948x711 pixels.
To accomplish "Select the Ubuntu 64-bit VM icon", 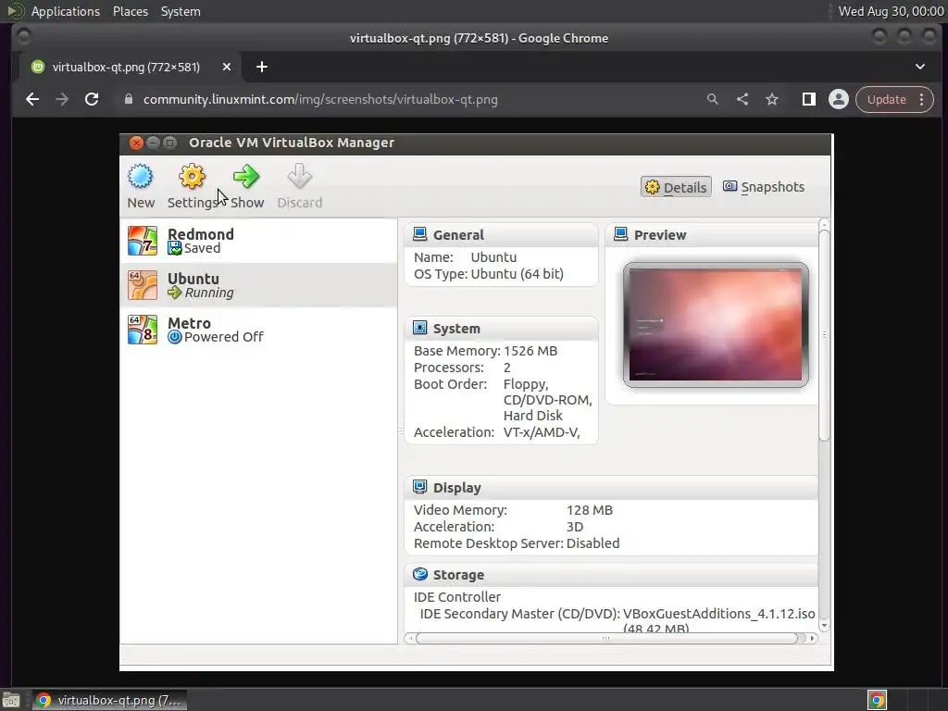I will (143, 285).
